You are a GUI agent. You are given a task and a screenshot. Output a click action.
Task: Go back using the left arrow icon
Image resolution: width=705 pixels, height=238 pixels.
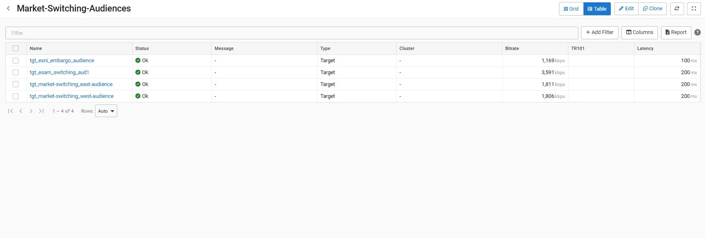click(8, 8)
